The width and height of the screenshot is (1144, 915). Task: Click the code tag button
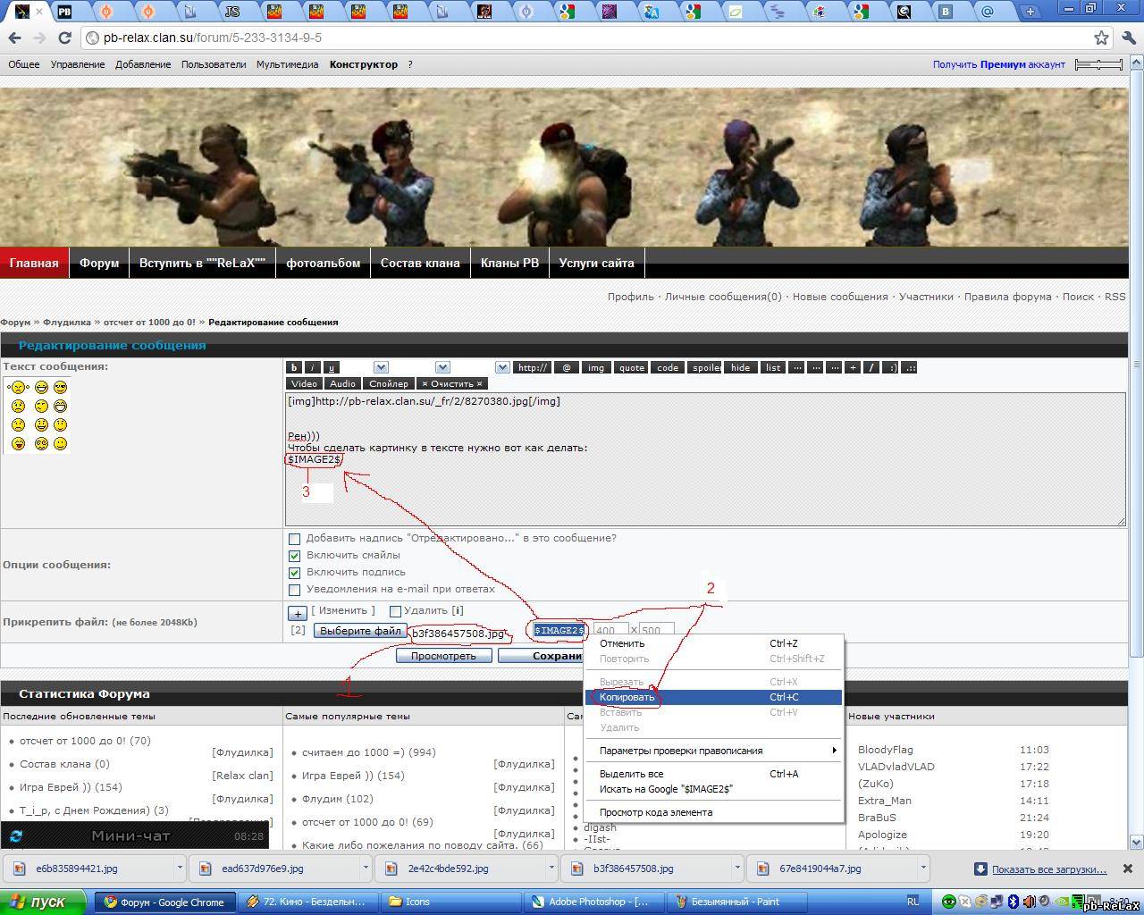point(668,367)
